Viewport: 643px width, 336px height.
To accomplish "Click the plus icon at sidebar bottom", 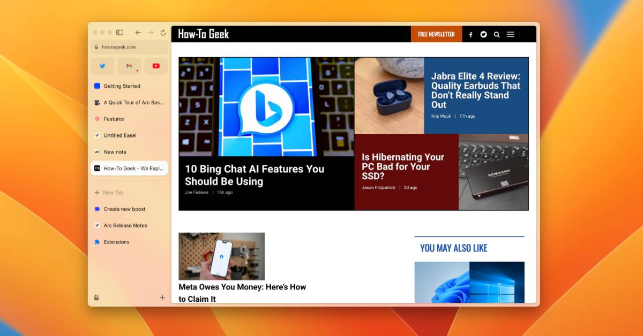I will point(162,297).
